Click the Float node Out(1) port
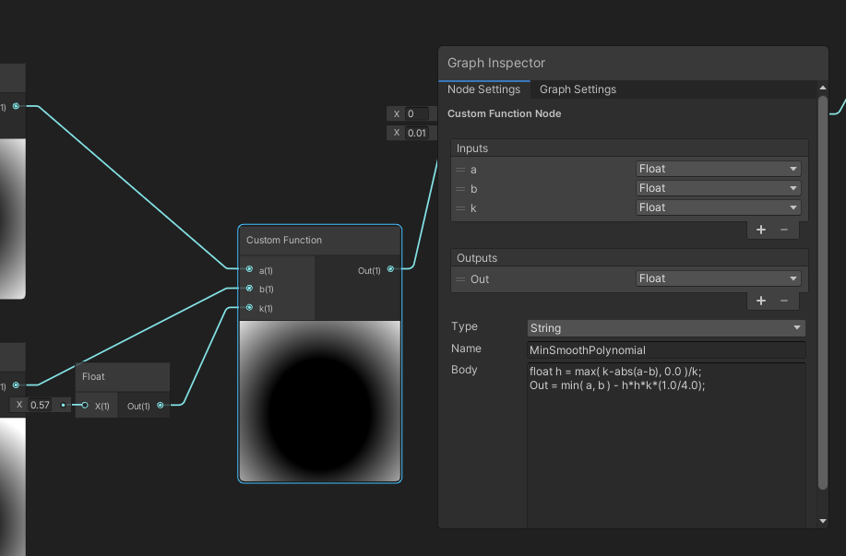846x556 pixels. click(x=161, y=405)
